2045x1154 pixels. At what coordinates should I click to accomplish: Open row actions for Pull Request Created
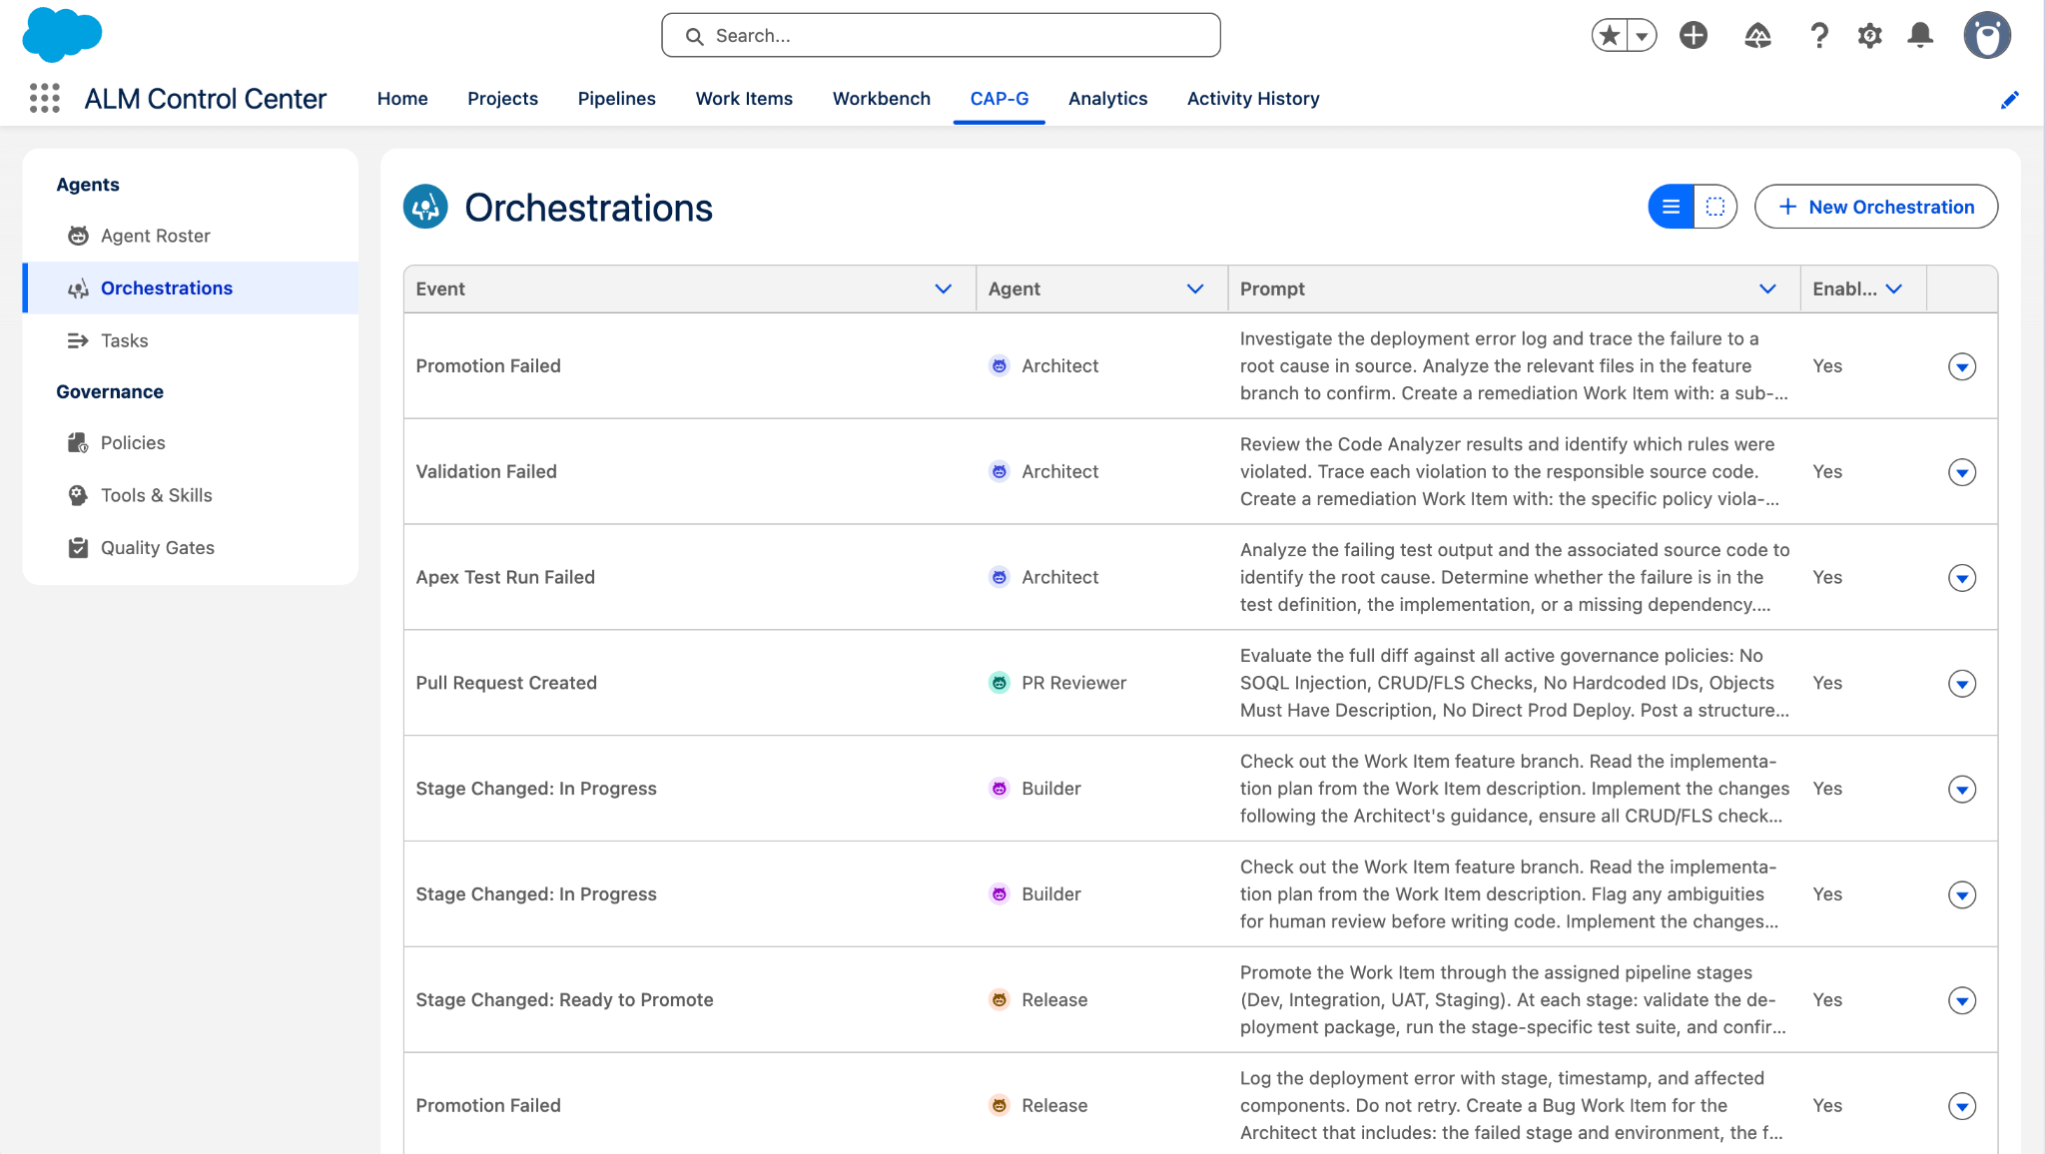click(x=1962, y=684)
